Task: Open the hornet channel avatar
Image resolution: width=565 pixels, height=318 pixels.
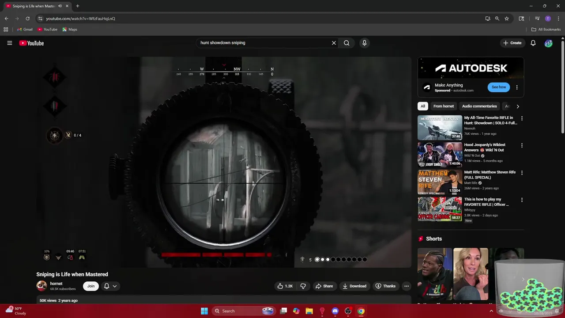Action: pyautogui.click(x=41, y=286)
